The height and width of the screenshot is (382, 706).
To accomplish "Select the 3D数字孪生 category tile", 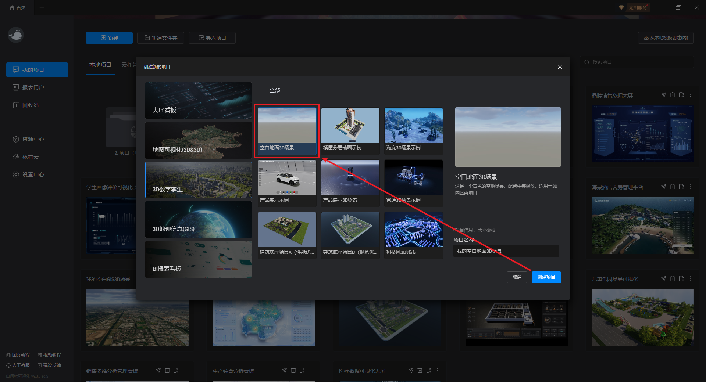I will point(199,180).
